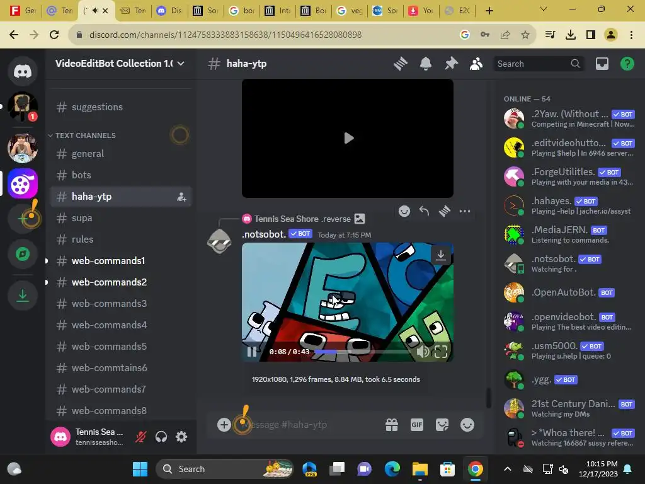This screenshot has height=484, width=645.
Task: Click Add Reaction smiley on message
Action: click(x=404, y=211)
